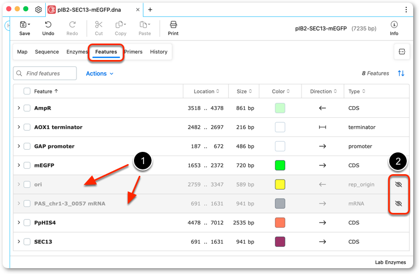419x274 pixels.
Task: Click the AOX1 terminator direction symbol
Action: point(323,127)
